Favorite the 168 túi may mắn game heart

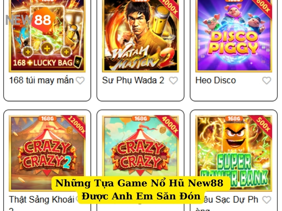tap(80, 81)
